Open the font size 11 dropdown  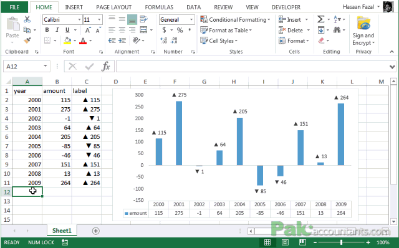[99, 19]
